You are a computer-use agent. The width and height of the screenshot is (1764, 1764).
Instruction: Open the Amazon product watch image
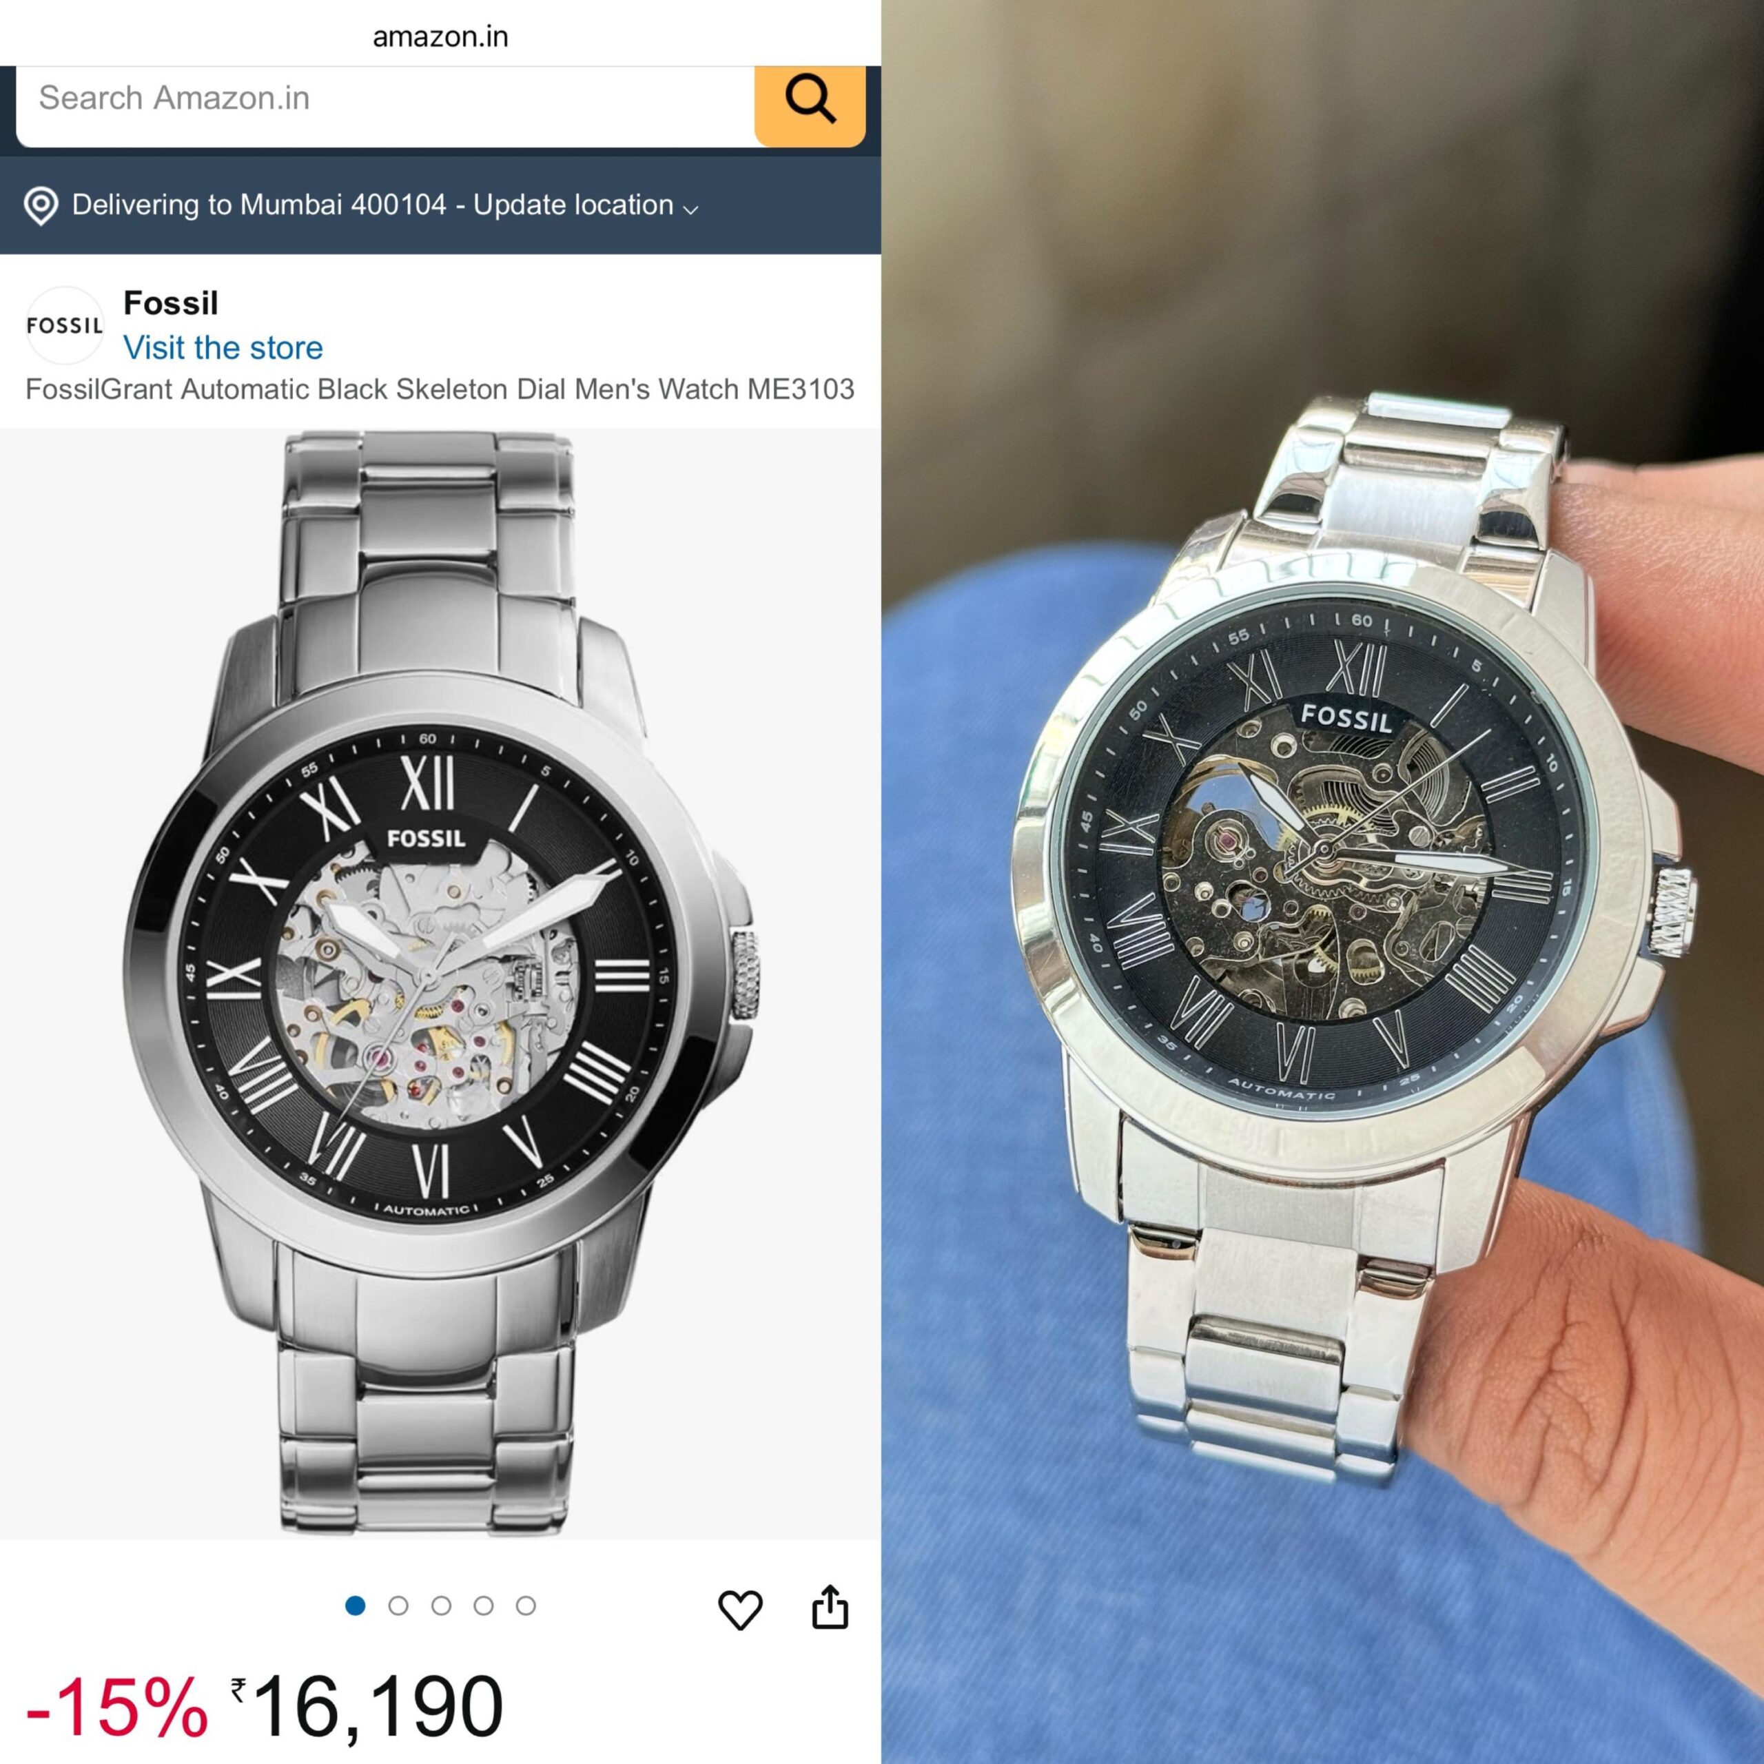(440, 983)
